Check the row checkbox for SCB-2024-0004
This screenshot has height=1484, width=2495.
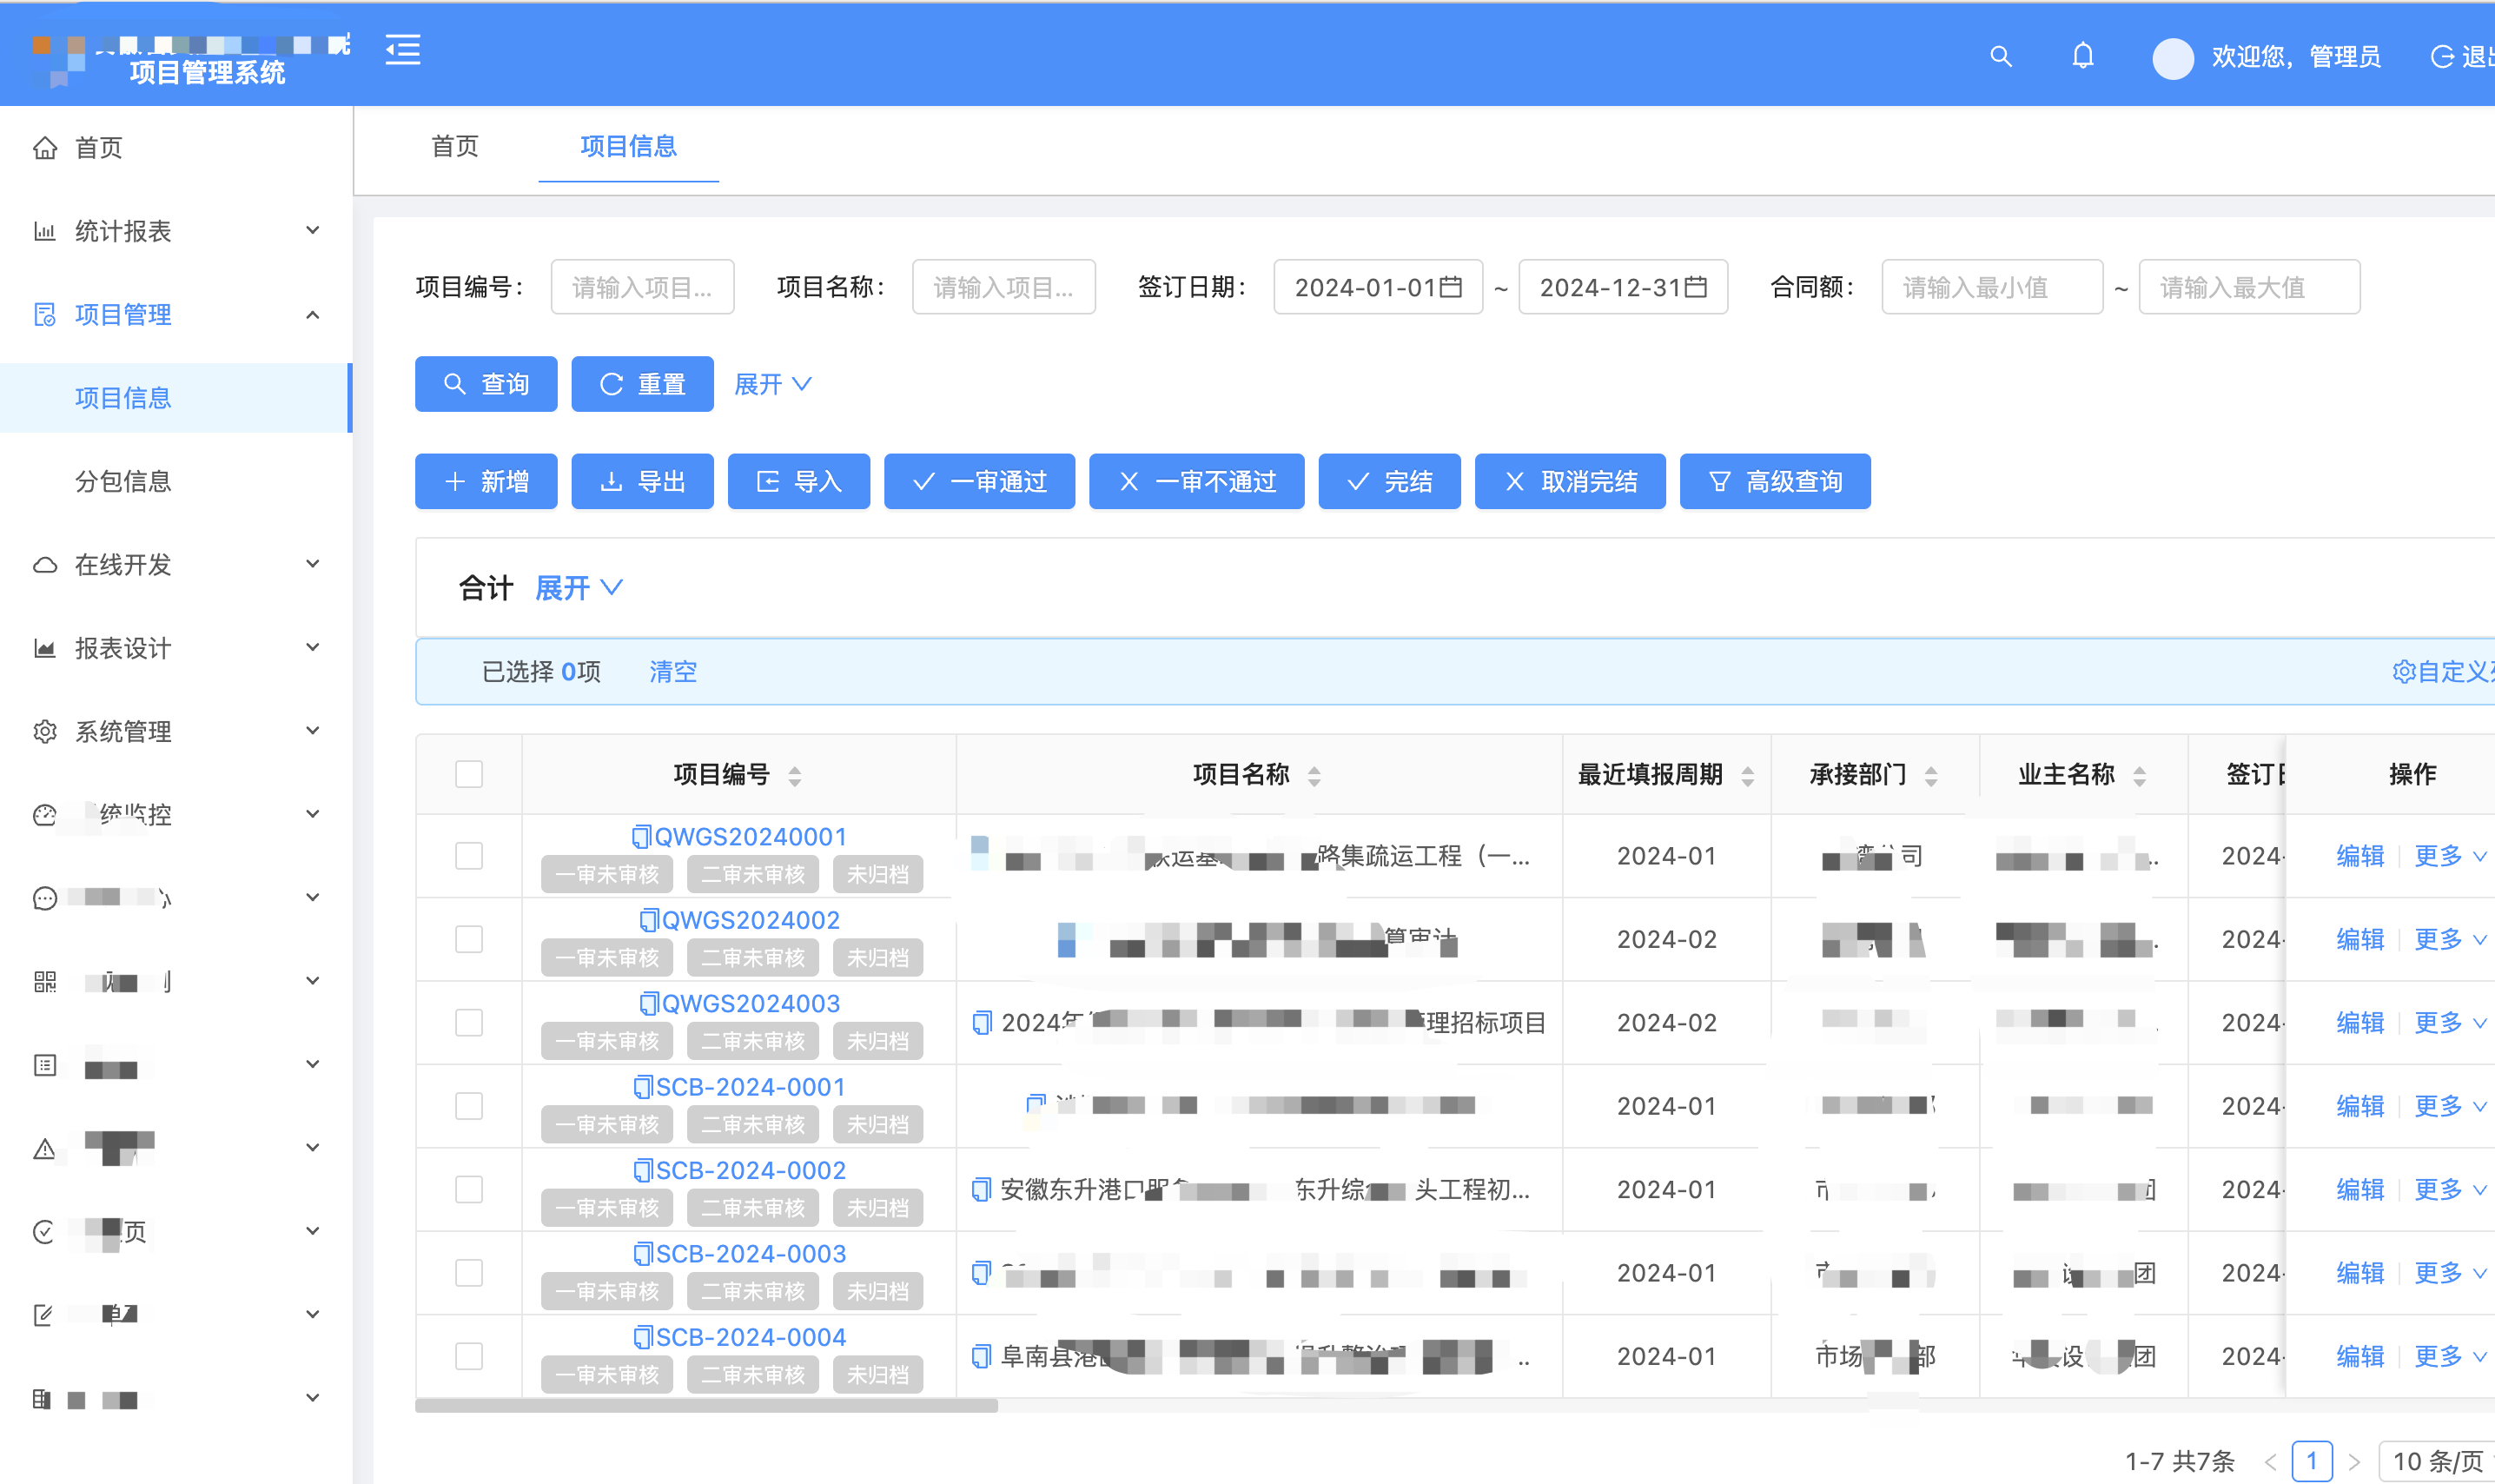pos(469,1356)
